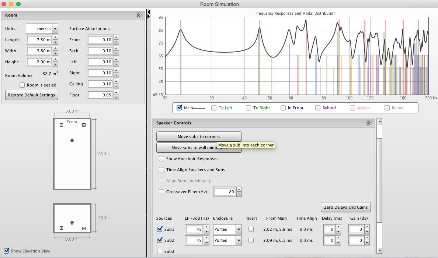438x258 pixels.
Task: Increase room Length with up stepper
Action: point(55,38)
